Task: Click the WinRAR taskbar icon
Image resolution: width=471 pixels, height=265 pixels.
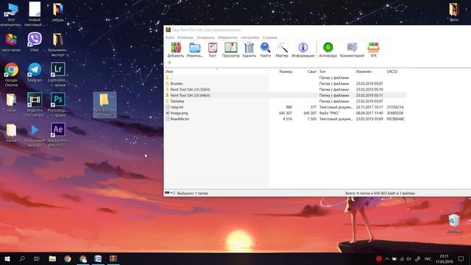Action: pos(113,258)
